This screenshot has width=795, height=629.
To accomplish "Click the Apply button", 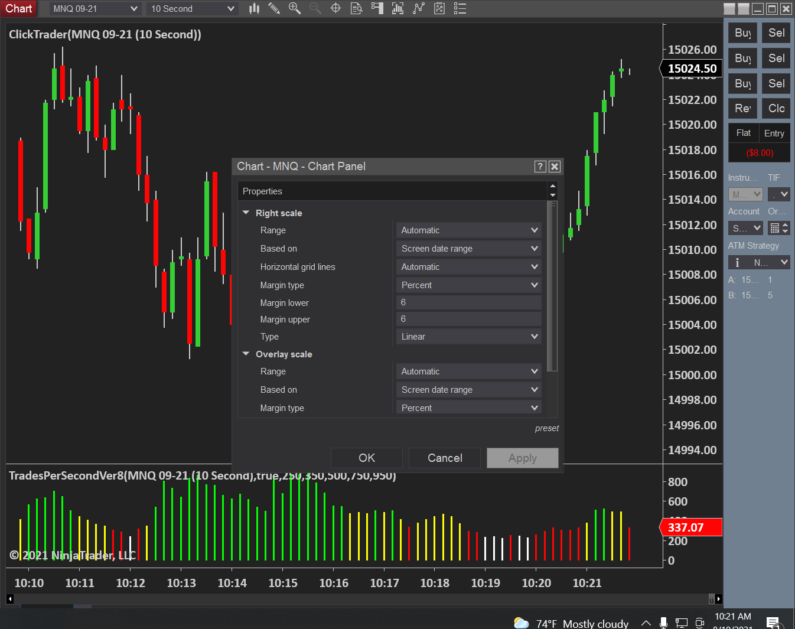I will [x=523, y=458].
